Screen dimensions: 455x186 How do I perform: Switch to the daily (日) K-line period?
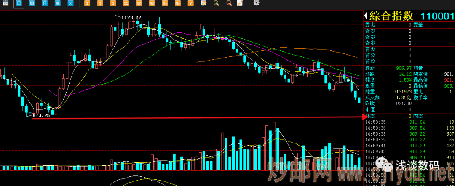click(x=19, y=3)
